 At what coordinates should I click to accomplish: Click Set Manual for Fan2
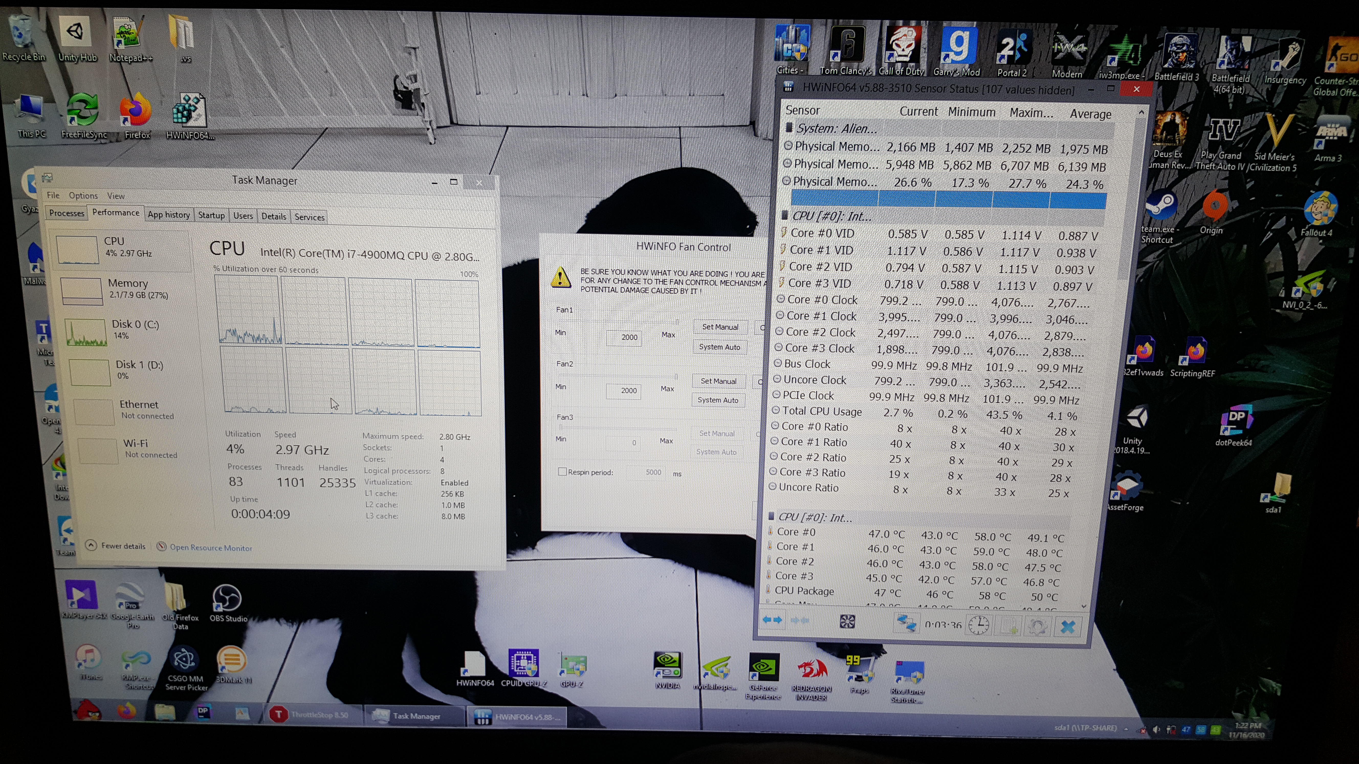[x=719, y=381]
